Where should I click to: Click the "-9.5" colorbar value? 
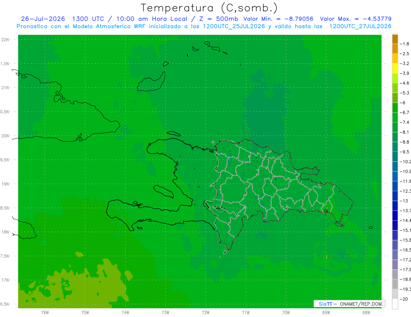click(405, 152)
